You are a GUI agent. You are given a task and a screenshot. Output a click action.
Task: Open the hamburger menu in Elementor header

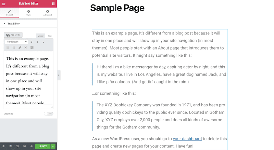coord(4,4)
